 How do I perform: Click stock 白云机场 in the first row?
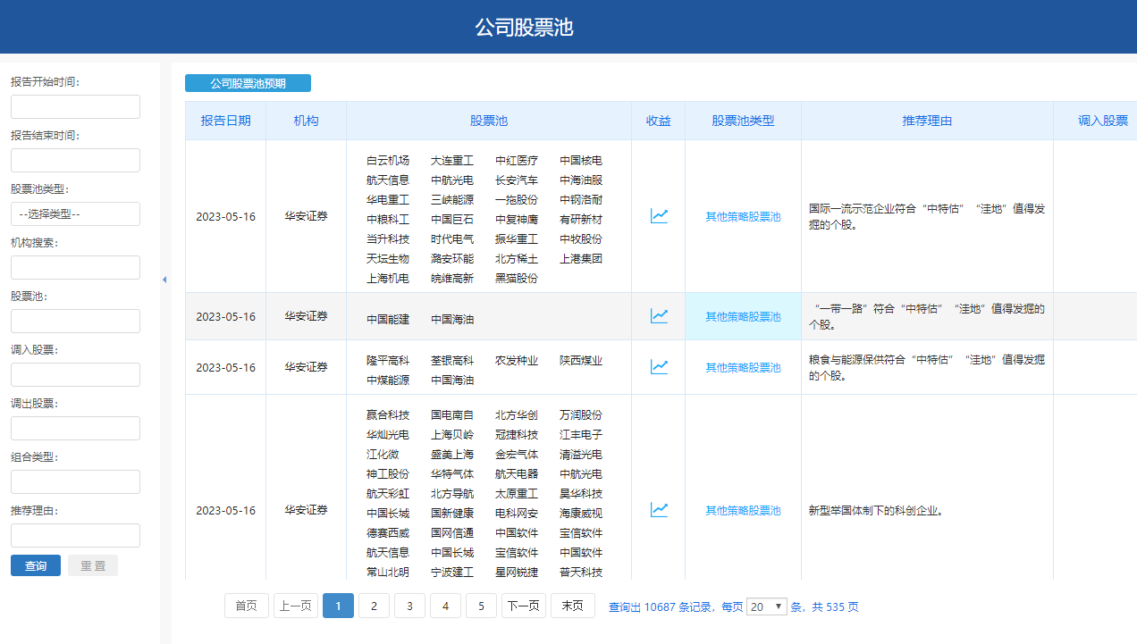coord(388,160)
